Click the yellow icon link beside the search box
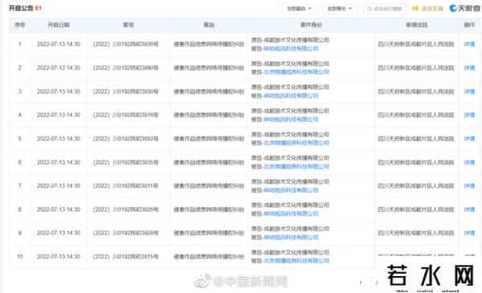This screenshot has width=482, height=293. tap(428, 8)
